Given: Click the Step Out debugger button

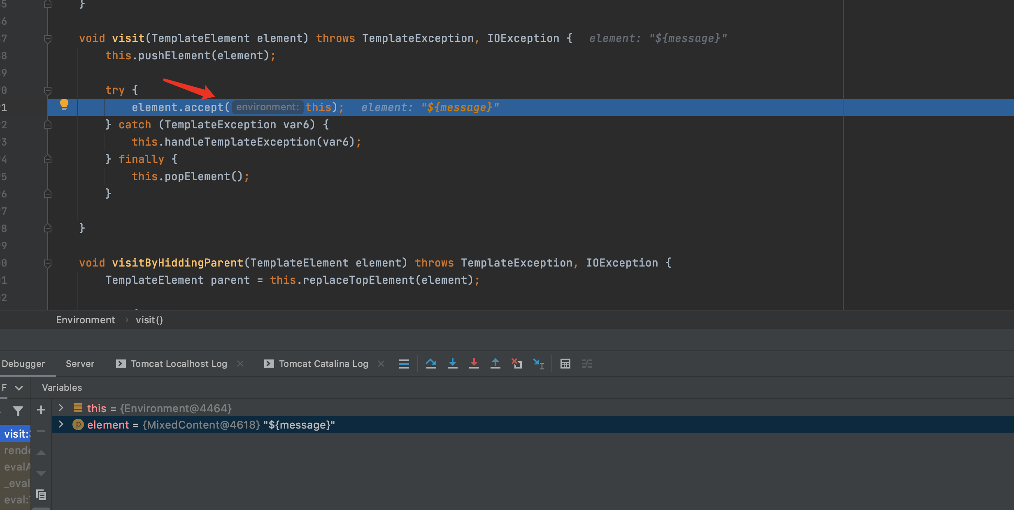Looking at the screenshot, I should tap(495, 364).
